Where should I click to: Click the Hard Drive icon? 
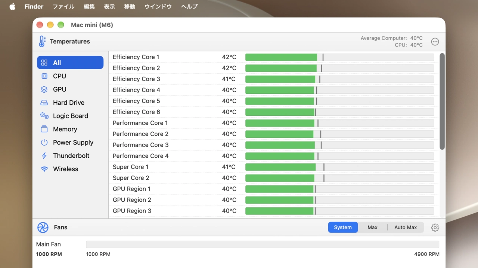pos(44,103)
